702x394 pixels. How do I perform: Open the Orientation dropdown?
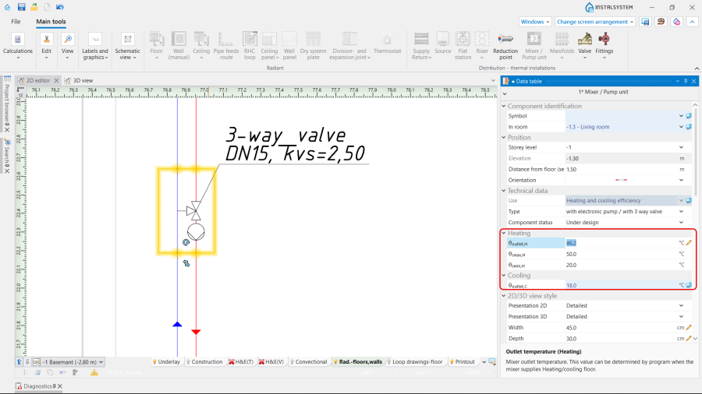[681, 180]
